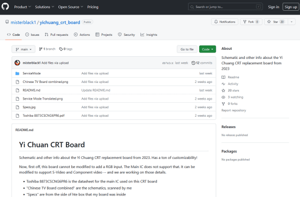This screenshot has width=300, height=197.
Task: Click the Yi Chuan CRT Board heading
Action: tap(52, 145)
